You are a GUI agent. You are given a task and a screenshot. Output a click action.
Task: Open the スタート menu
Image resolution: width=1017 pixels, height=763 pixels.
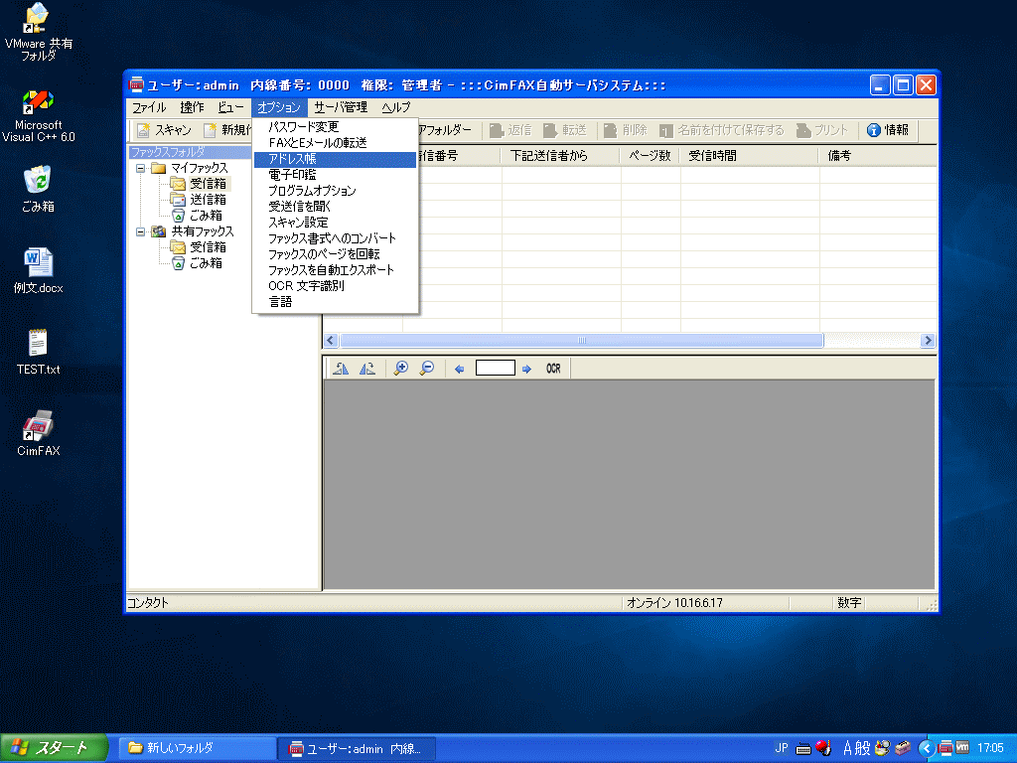[x=54, y=748]
